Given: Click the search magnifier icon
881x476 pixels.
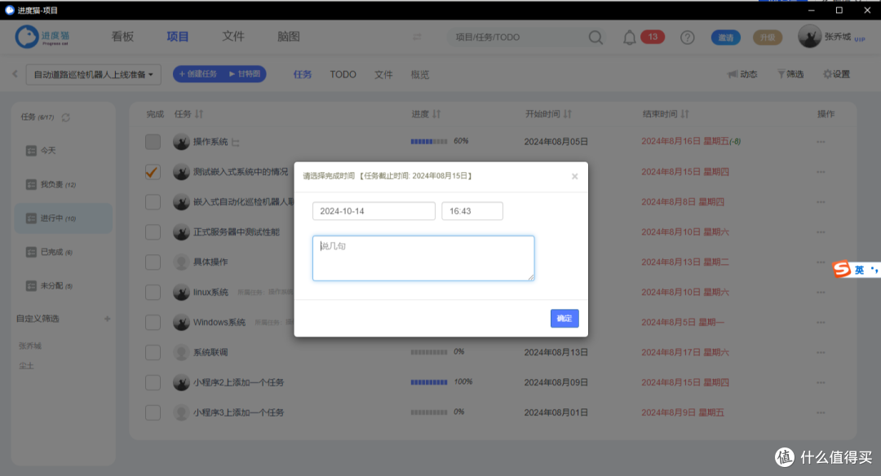Looking at the screenshot, I should click(x=595, y=37).
